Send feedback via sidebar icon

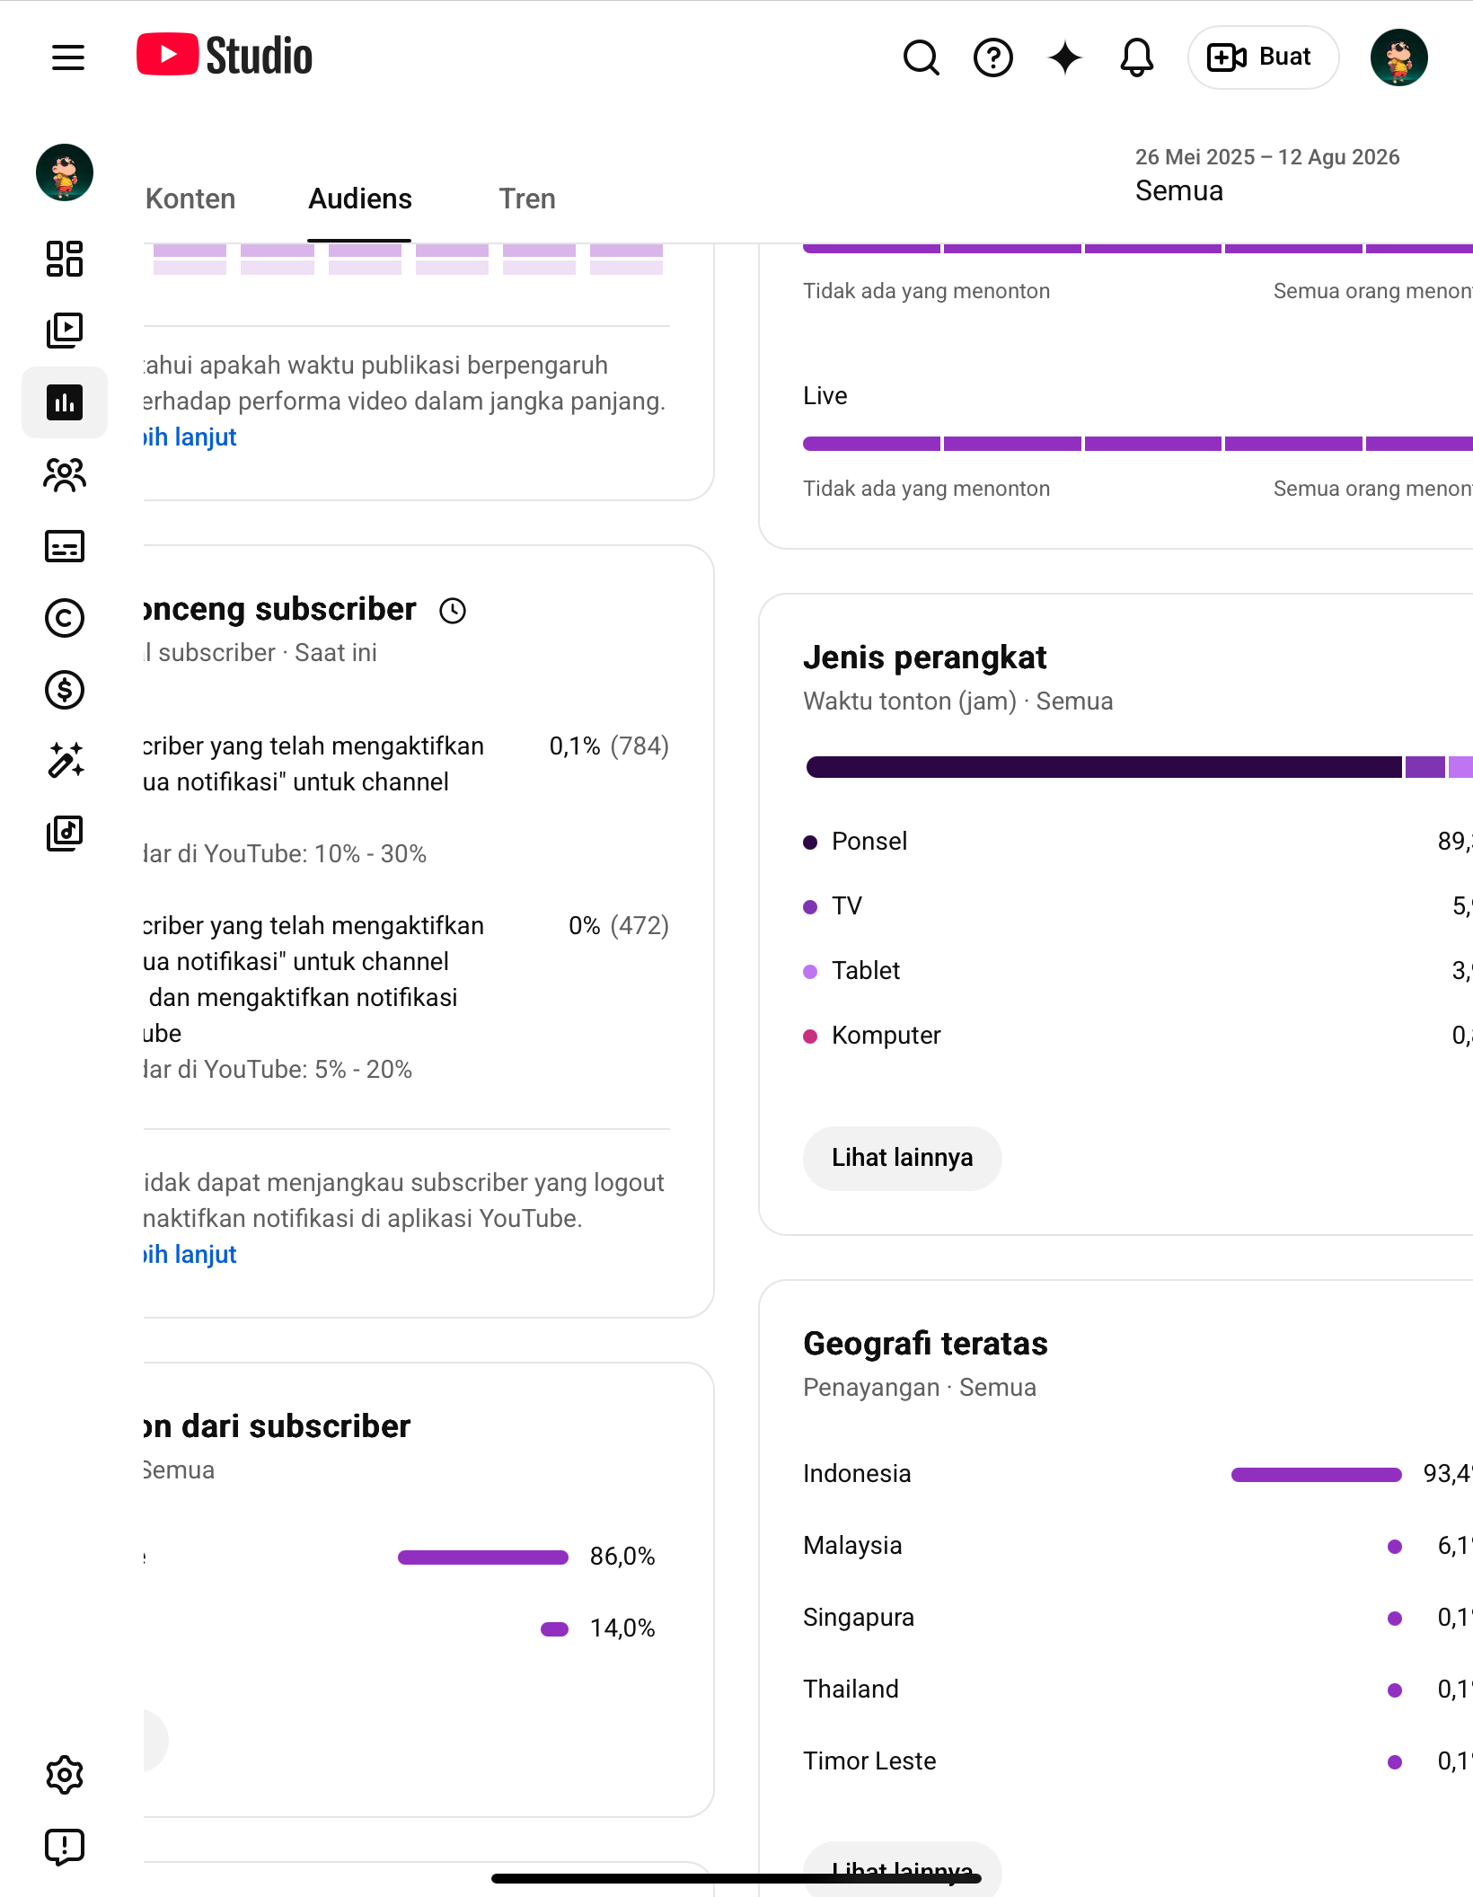click(x=65, y=1847)
